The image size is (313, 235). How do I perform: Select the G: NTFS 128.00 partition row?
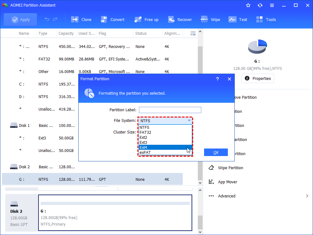tap(92, 179)
